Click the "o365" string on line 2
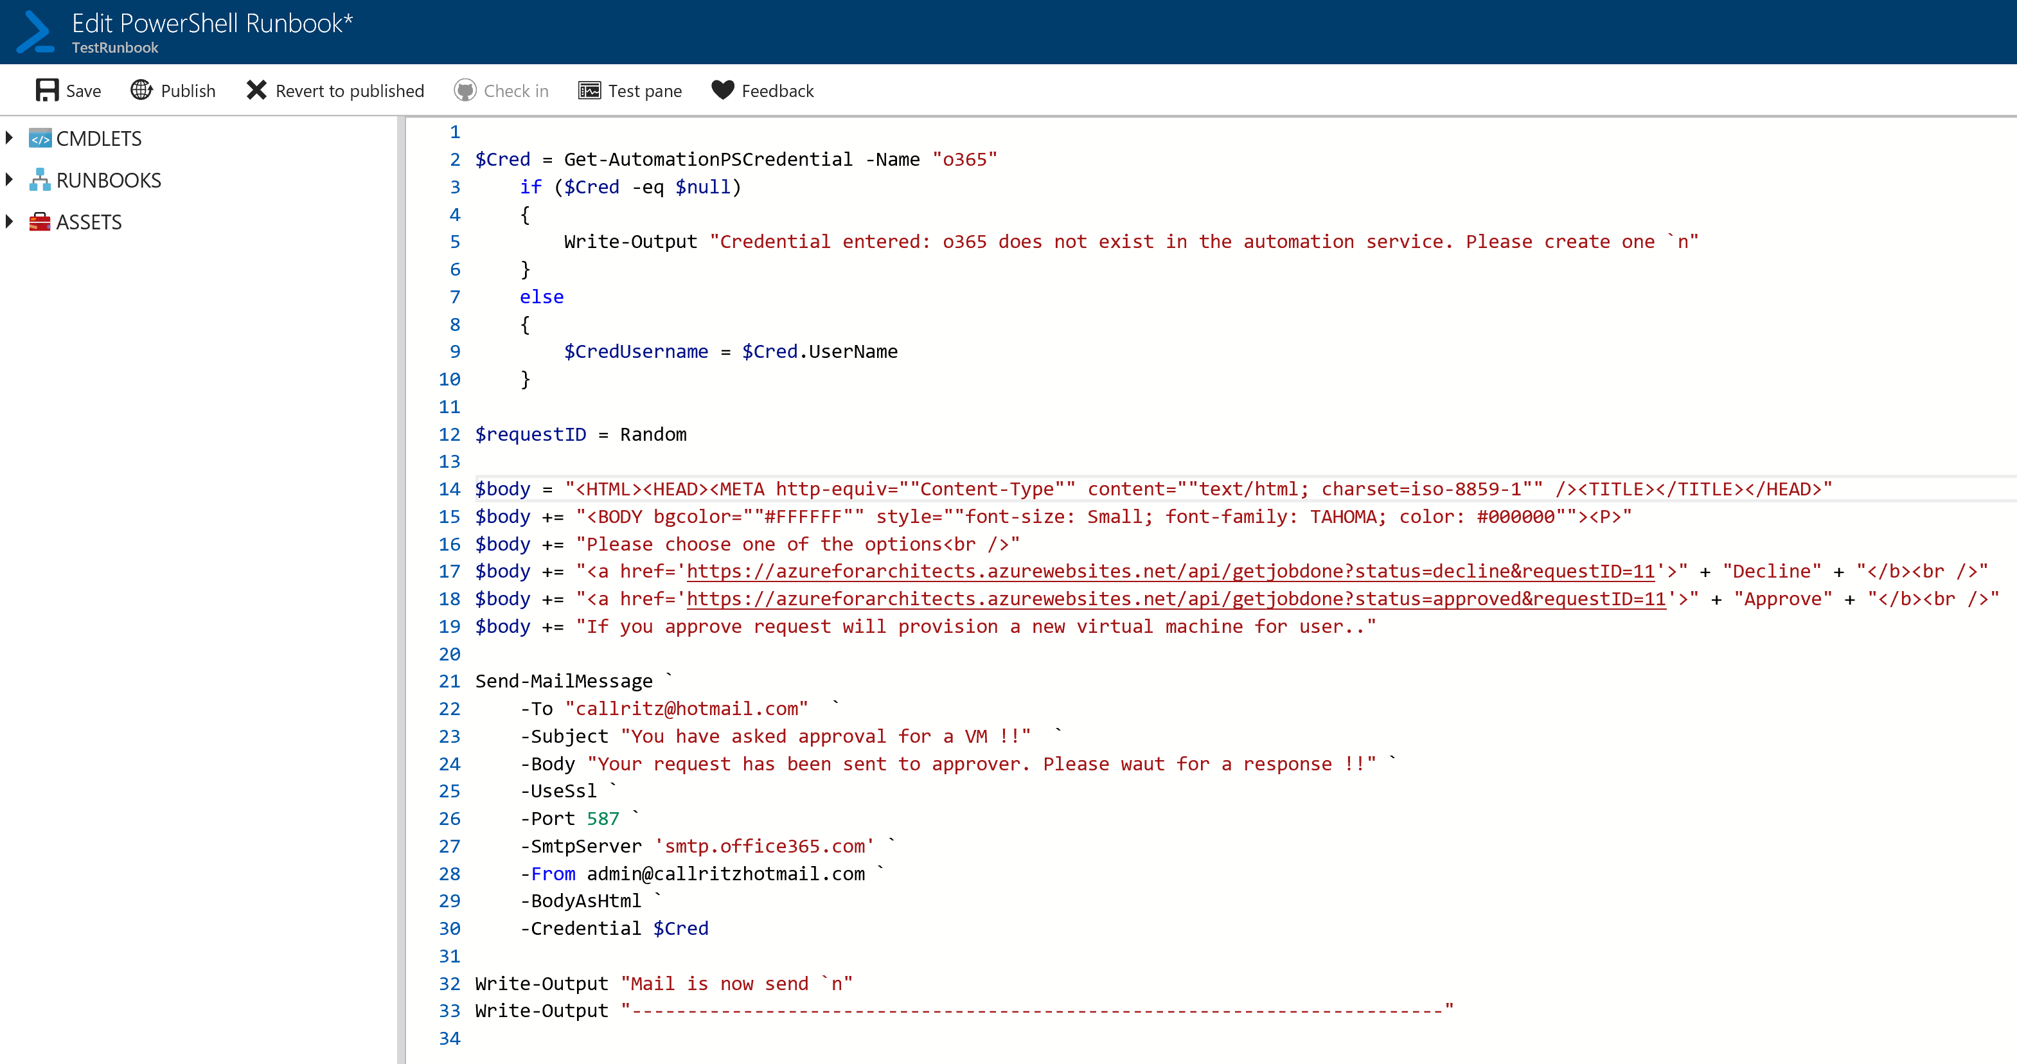 click(964, 160)
